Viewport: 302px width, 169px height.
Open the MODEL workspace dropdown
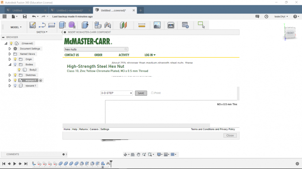click(16, 27)
